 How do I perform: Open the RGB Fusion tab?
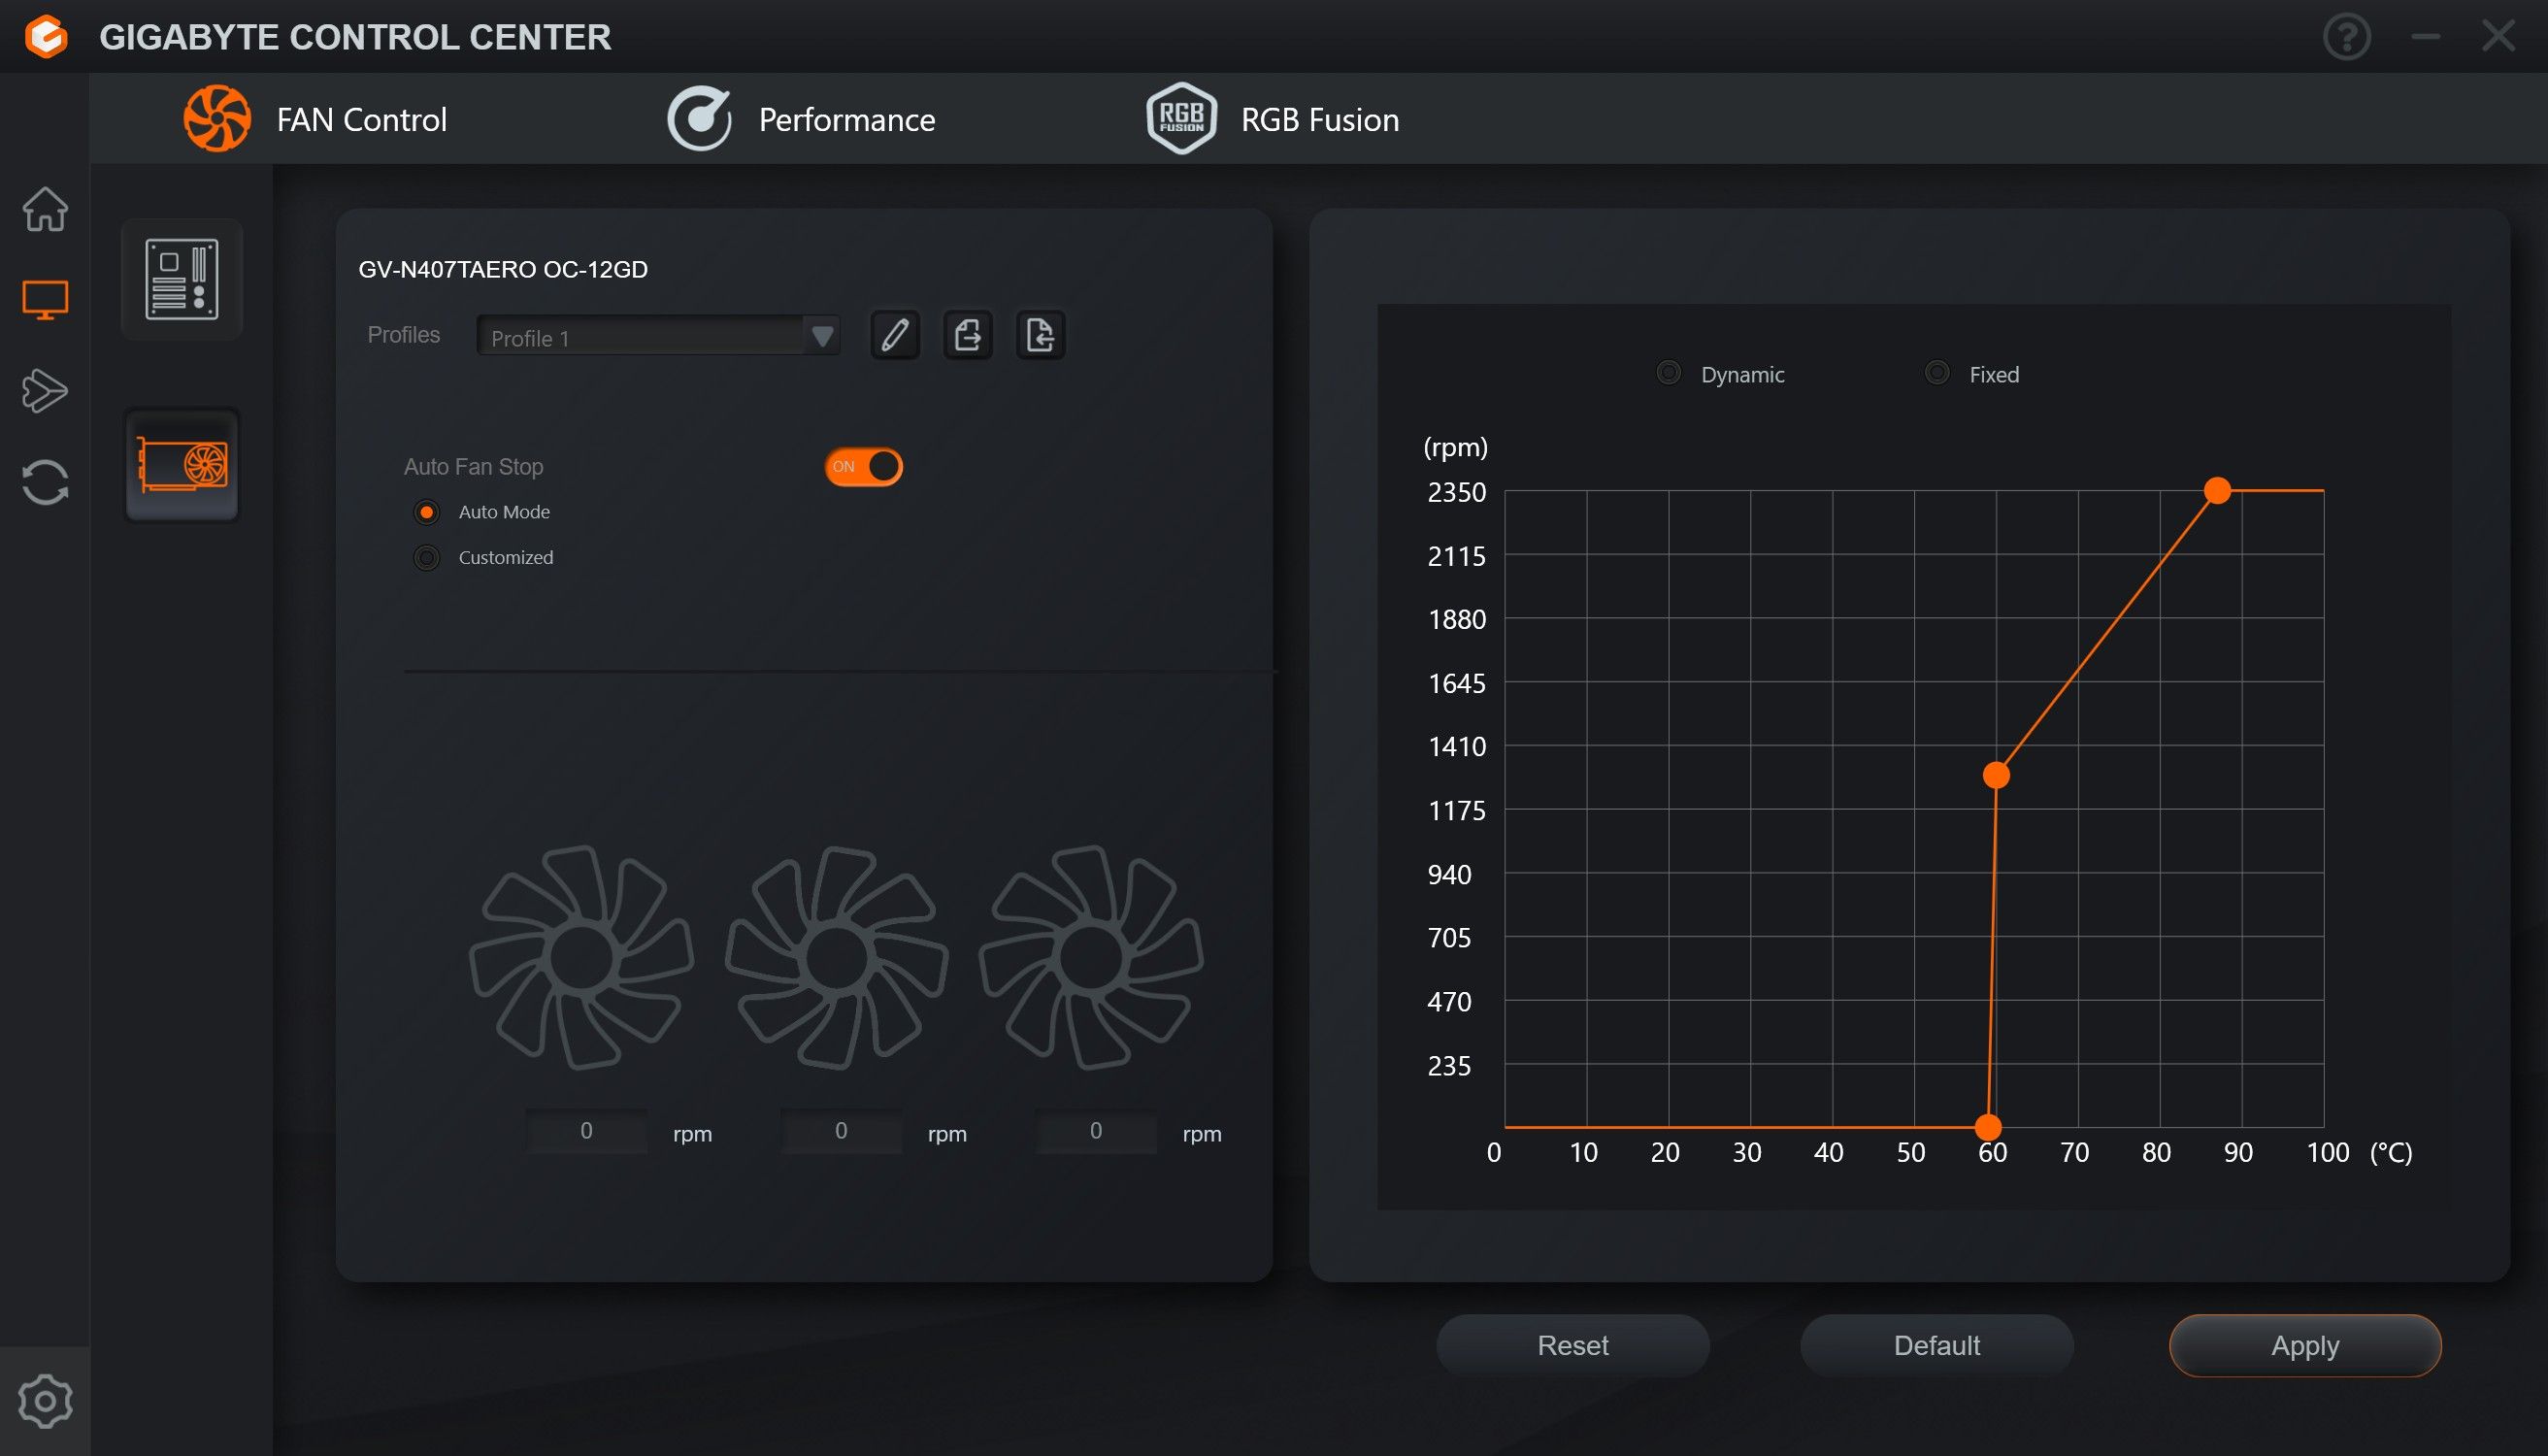1272,119
